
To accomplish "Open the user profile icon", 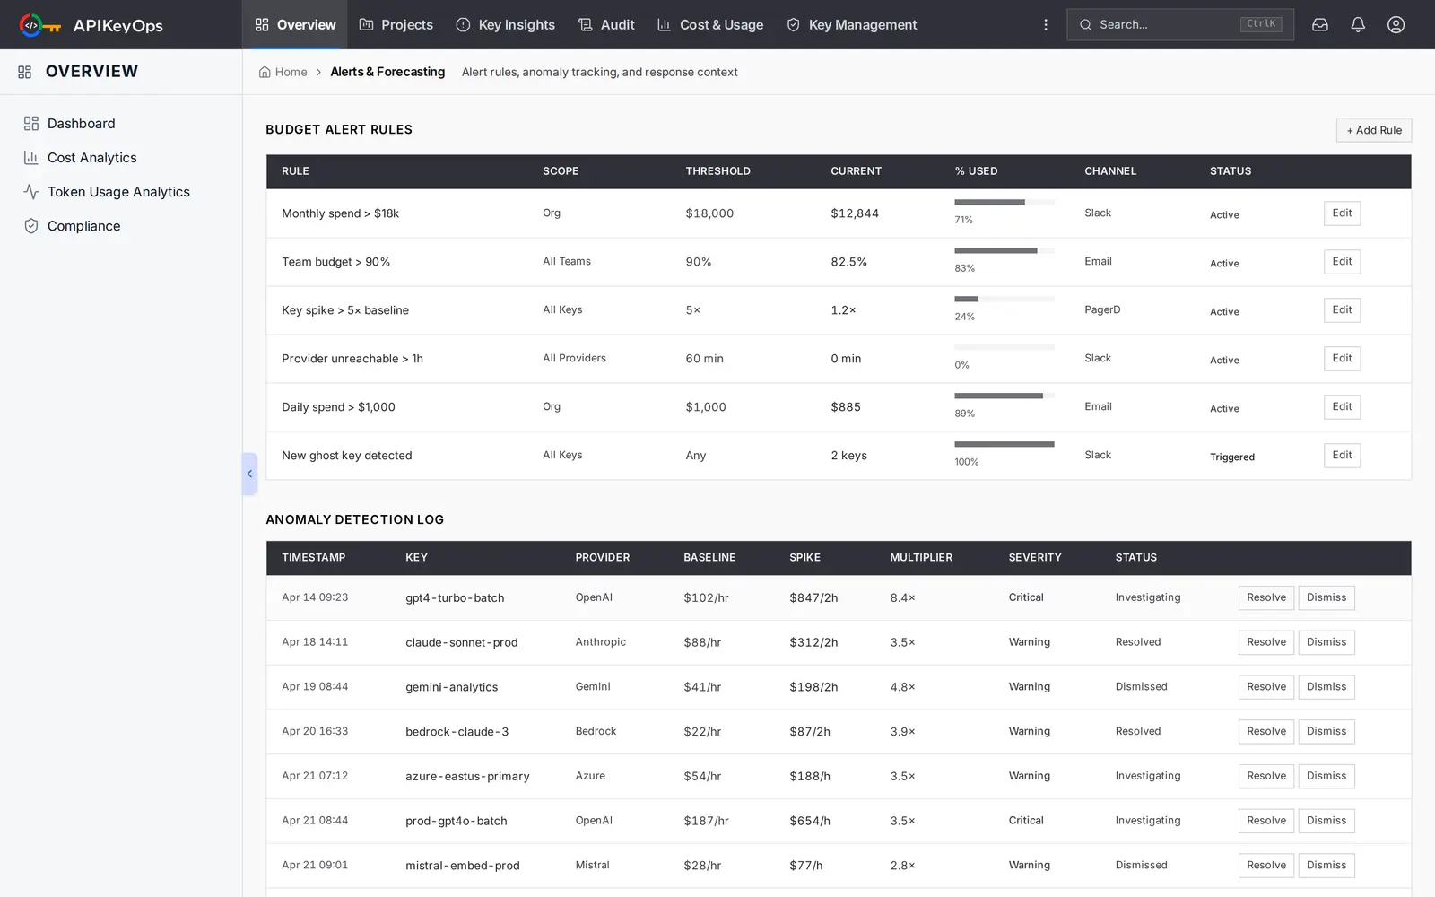I will tap(1396, 25).
